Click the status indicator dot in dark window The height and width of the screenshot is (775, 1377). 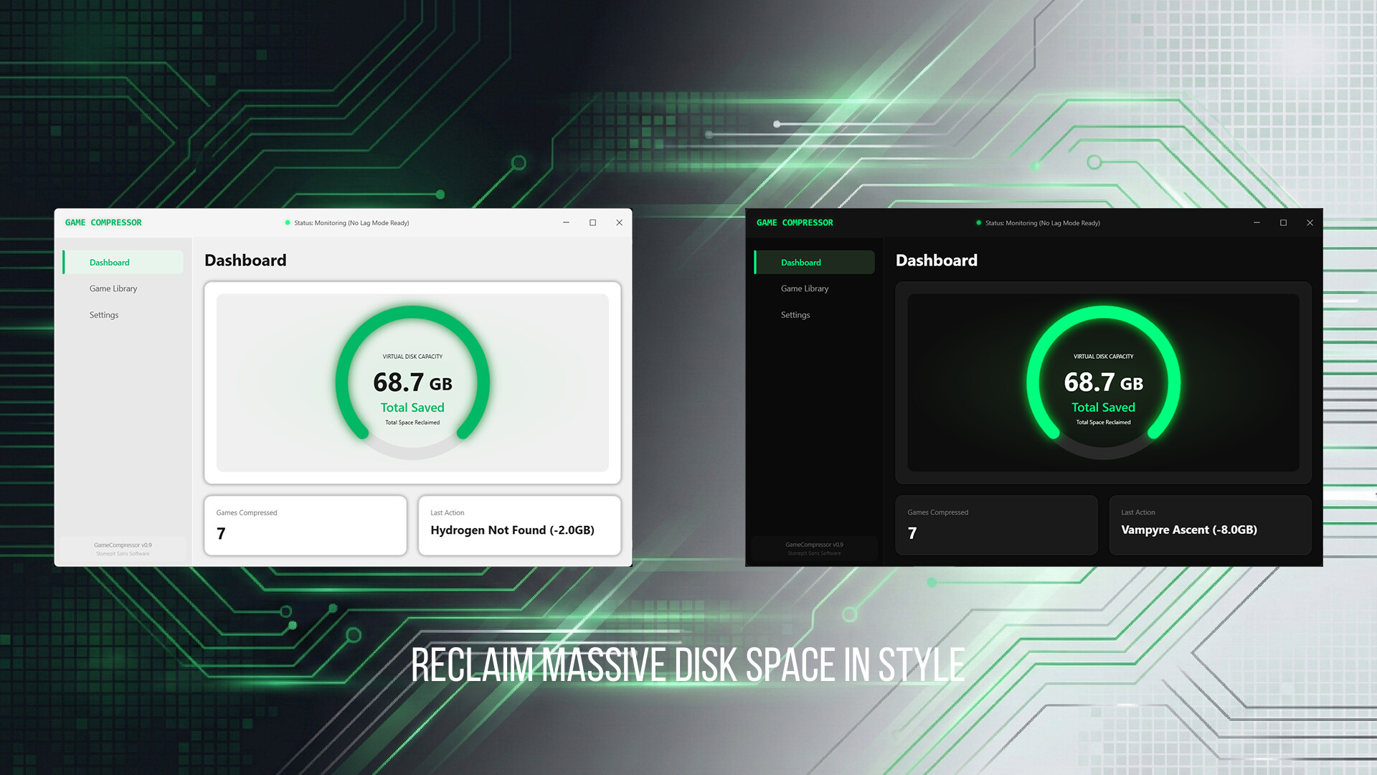pos(978,222)
